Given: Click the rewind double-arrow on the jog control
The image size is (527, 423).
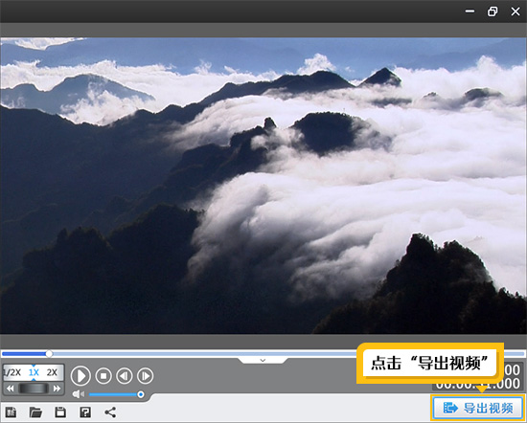Looking at the screenshot, I should (11, 389).
